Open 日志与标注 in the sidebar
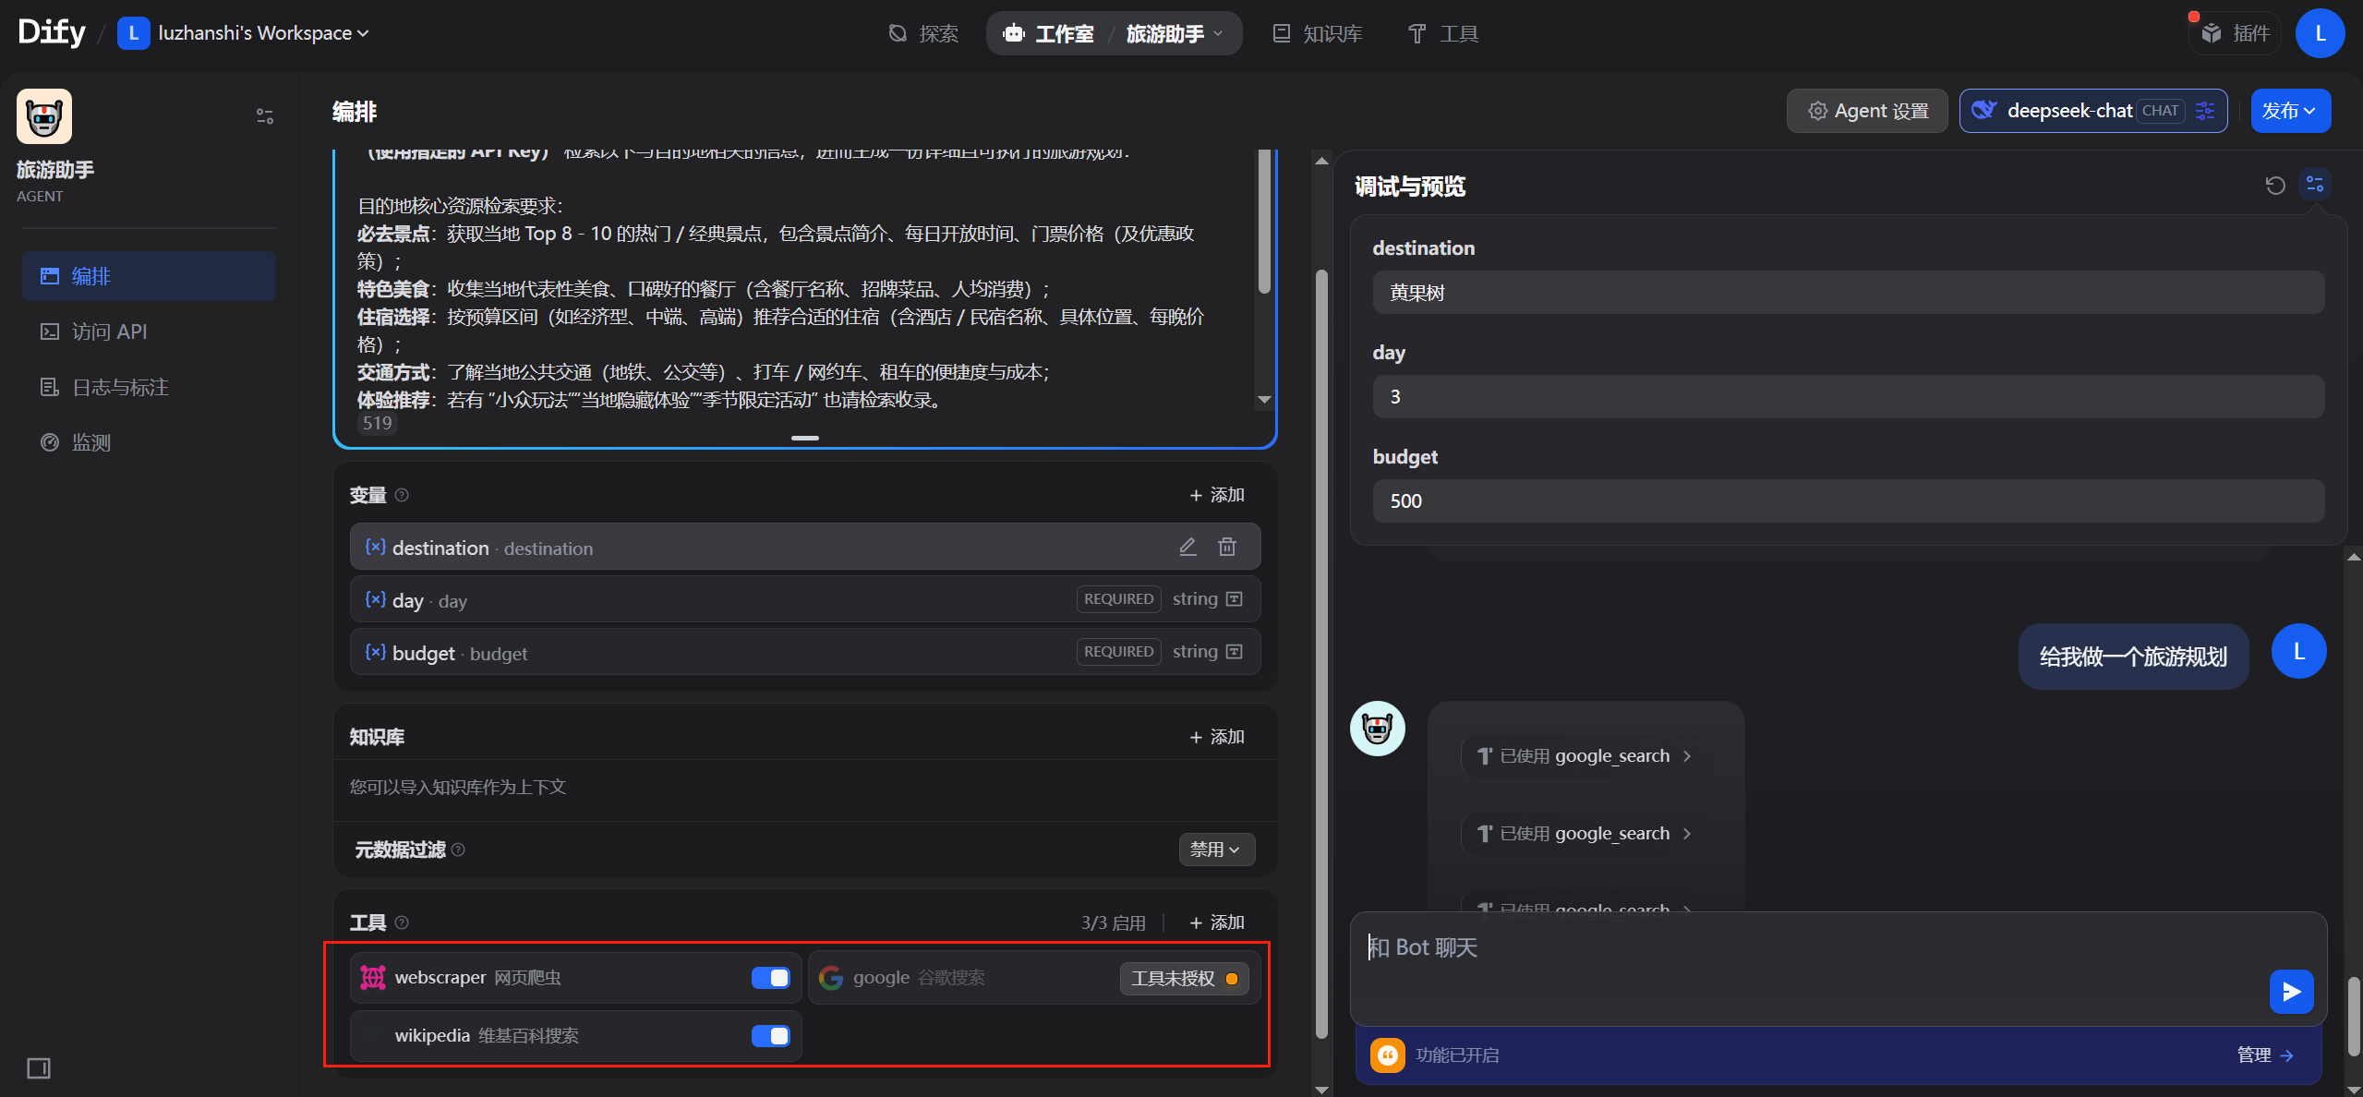Image resolution: width=2363 pixels, height=1097 pixels. click(120, 387)
